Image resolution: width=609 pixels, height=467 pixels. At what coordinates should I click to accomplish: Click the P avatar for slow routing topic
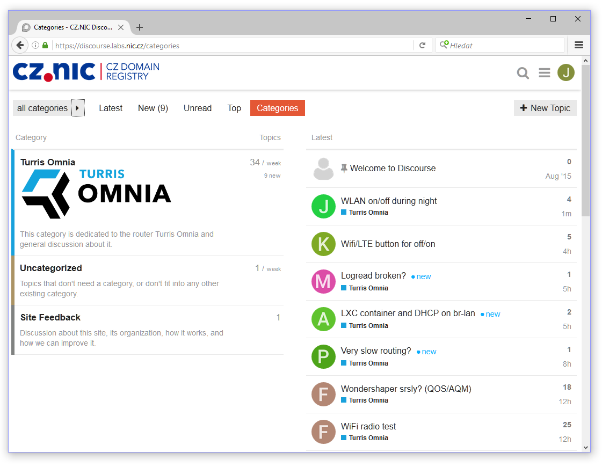point(323,357)
